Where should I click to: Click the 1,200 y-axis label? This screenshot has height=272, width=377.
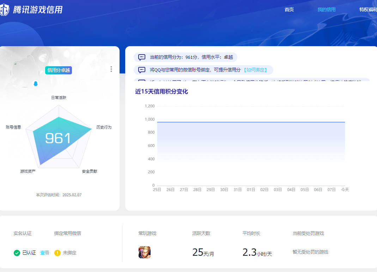[150, 106]
